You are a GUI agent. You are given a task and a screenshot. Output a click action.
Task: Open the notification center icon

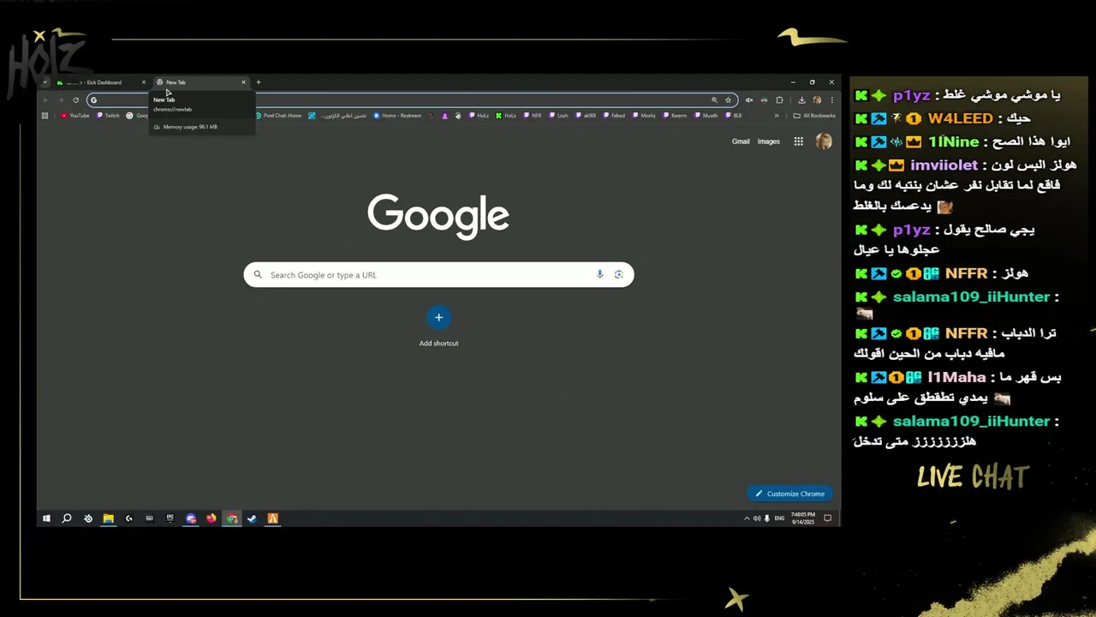pos(827,518)
